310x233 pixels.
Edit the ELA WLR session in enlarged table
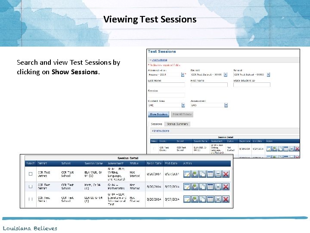187,174
